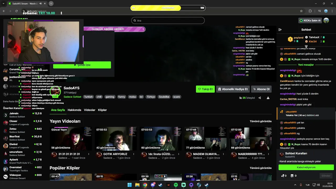Click Kabul ediyorum chat rules button
The width and height of the screenshot is (336, 189).
(x=306, y=167)
